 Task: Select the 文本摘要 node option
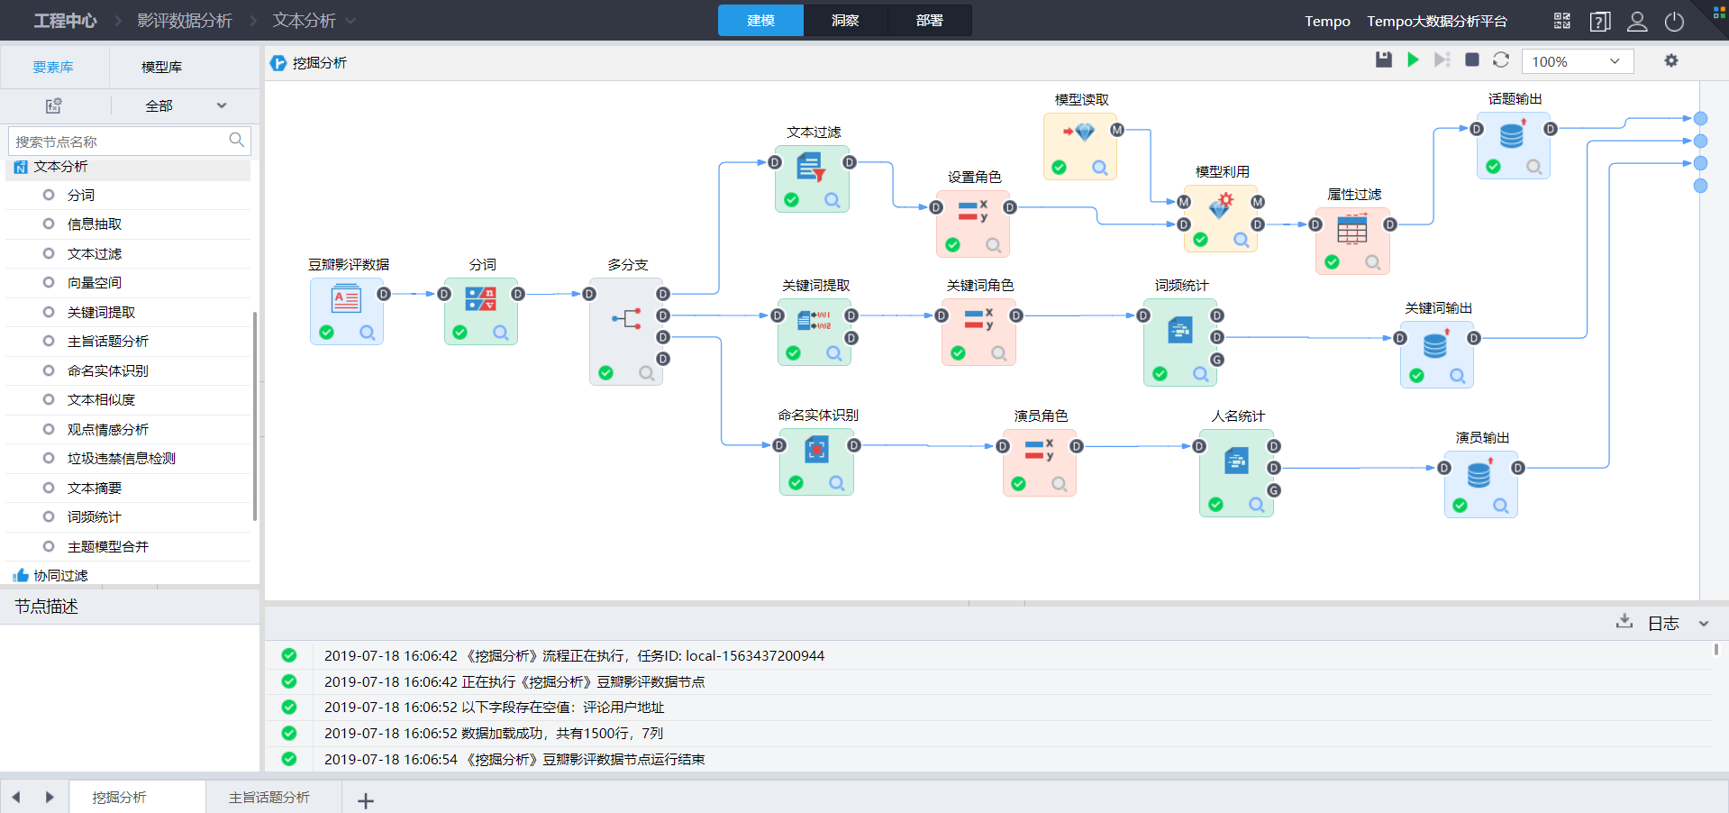(50, 488)
